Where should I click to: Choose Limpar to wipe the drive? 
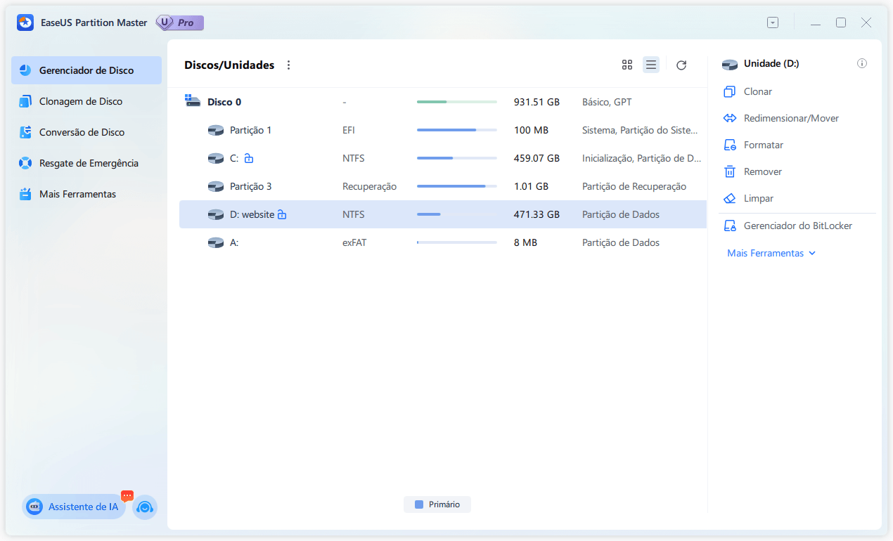point(759,198)
